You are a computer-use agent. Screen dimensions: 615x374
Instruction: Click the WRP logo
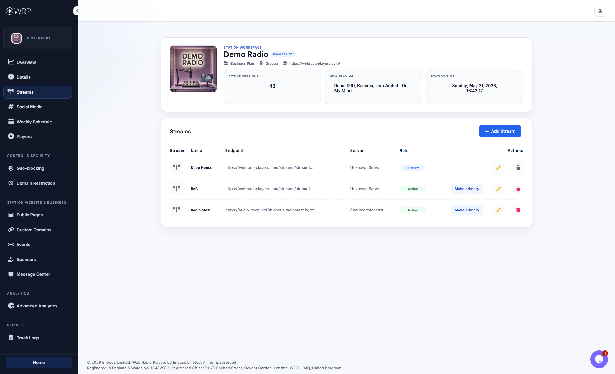[x=18, y=11]
